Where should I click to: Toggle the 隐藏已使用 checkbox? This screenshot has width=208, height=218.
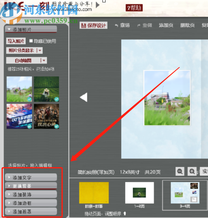pyautogui.click(x=31, y=41)
